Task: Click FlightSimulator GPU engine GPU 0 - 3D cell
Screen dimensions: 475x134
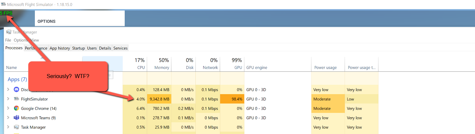Action: coord(278,99)
